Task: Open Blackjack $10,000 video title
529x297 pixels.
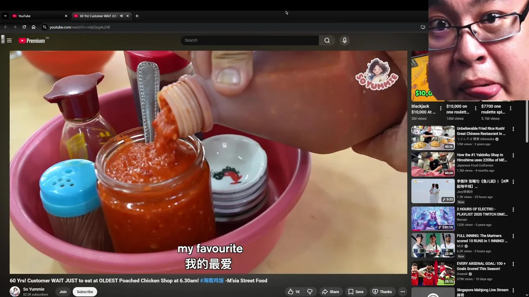Action: coord(423,109)
